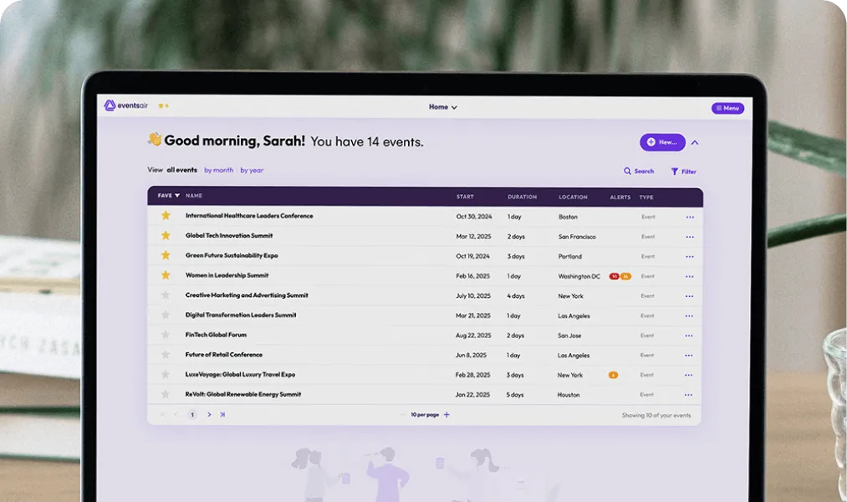
Task: Click the Showing 10 of your events text
Action: [656, 415]
